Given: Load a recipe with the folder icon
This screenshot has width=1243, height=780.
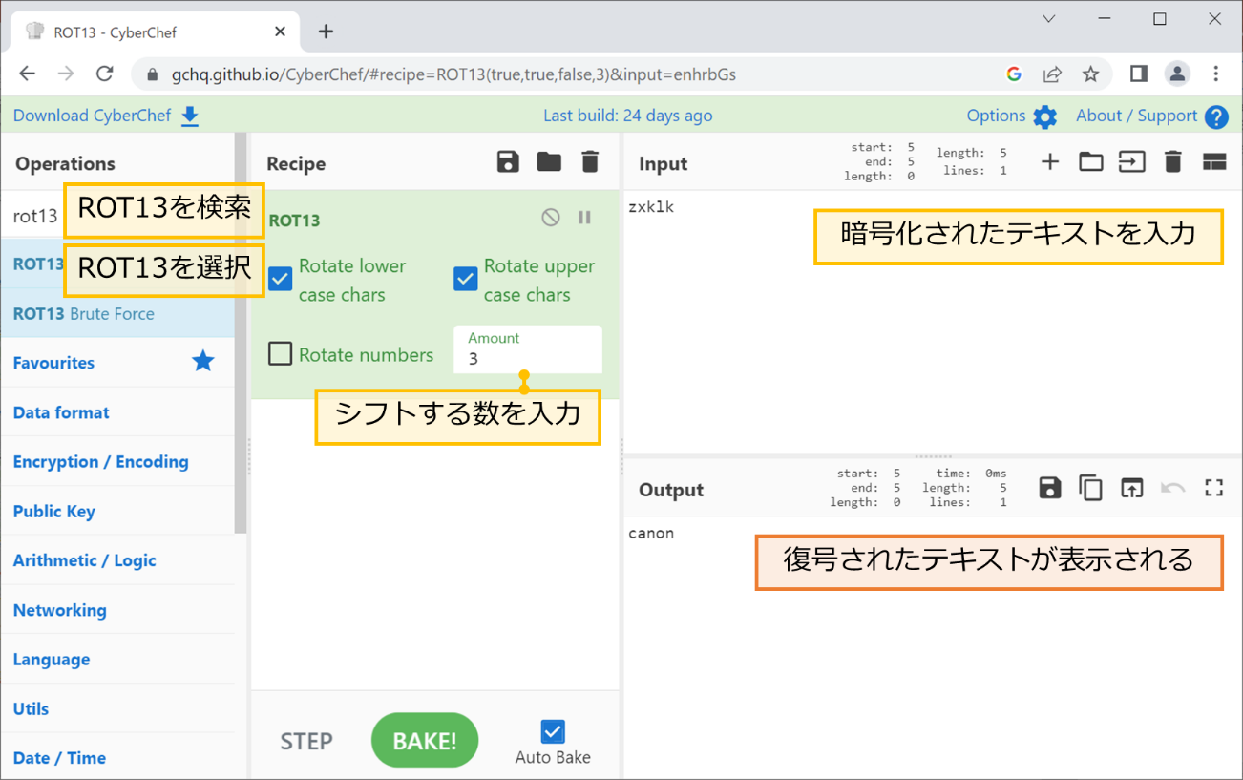Looking at the screenshot, I should click(549, 162).
